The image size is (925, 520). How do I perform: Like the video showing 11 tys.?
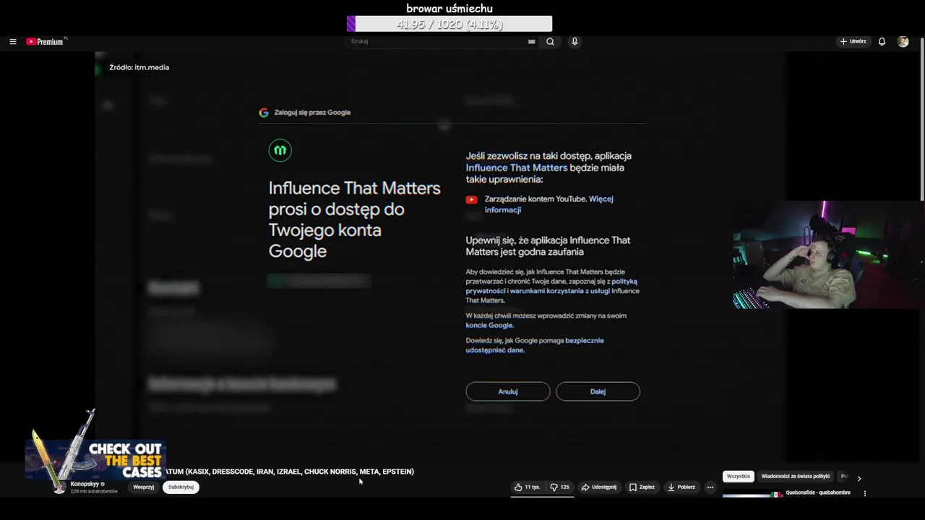(x=528, y=487)
